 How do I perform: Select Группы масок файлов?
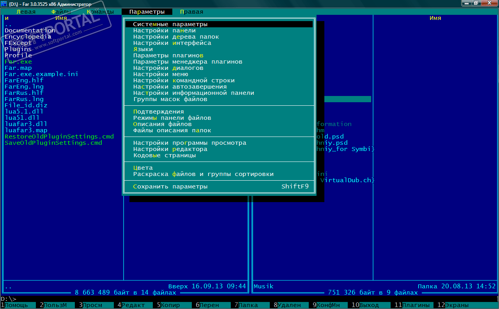click(x=219, y=99)
